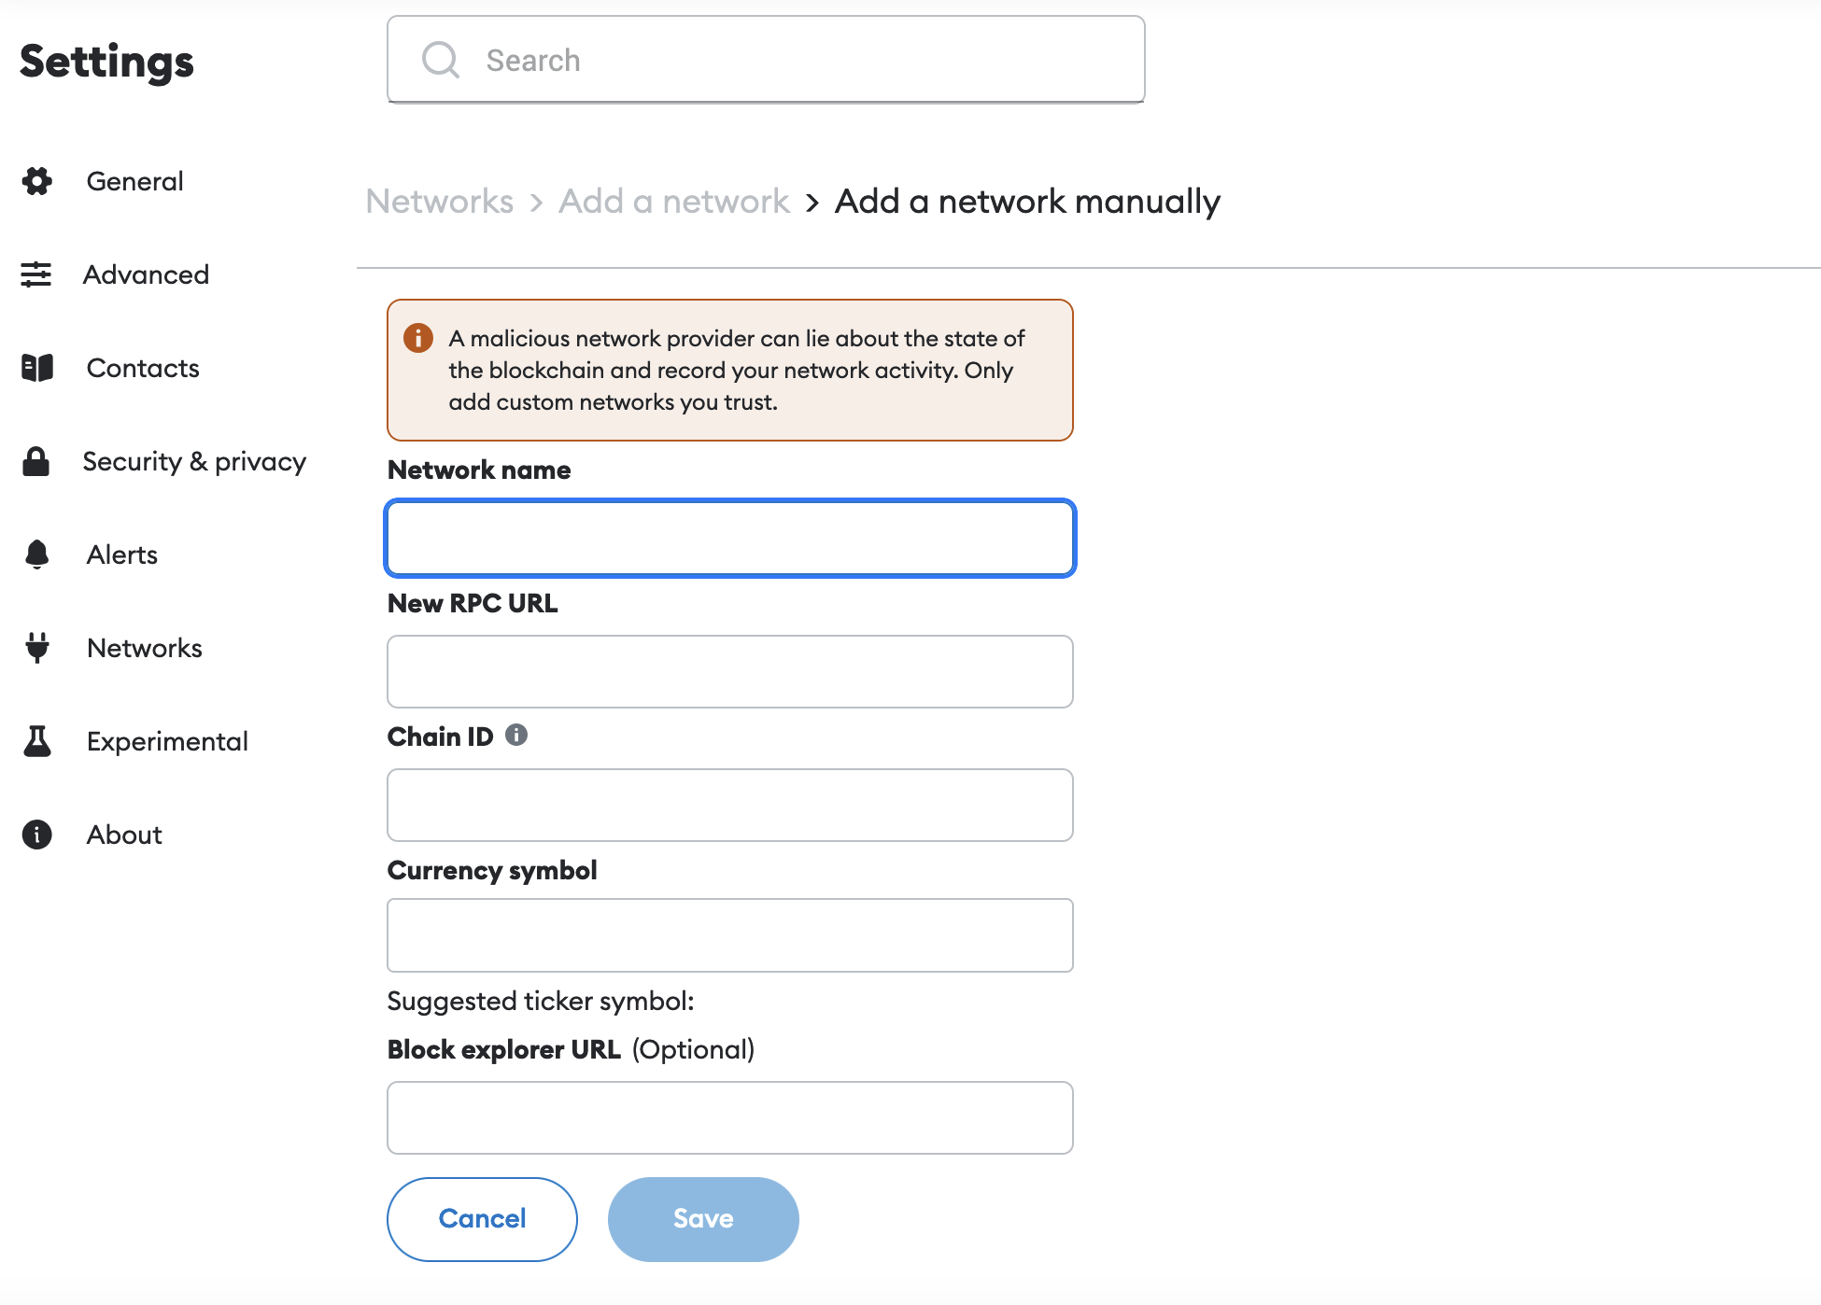
Task: Select the Currency symbol input
Action: click(730, 935)
